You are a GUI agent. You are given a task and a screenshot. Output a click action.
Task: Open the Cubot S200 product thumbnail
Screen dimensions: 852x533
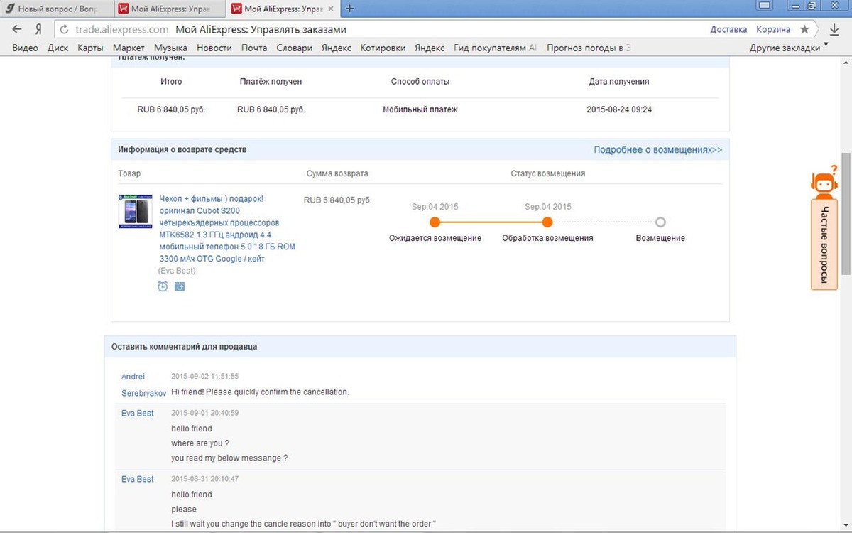(136, 211)
